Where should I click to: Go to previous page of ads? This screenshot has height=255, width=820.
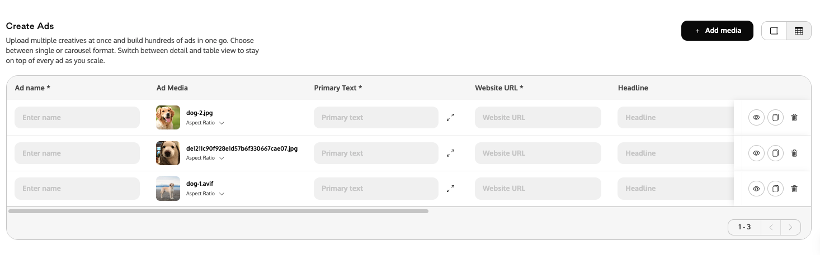pyautogui.click(x=771, y=227)
